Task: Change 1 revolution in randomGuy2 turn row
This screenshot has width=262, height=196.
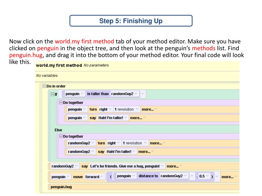Action: 135,143
